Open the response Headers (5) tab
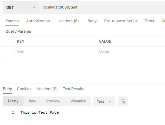The image size is (165, 125). [x=47, y=89]
